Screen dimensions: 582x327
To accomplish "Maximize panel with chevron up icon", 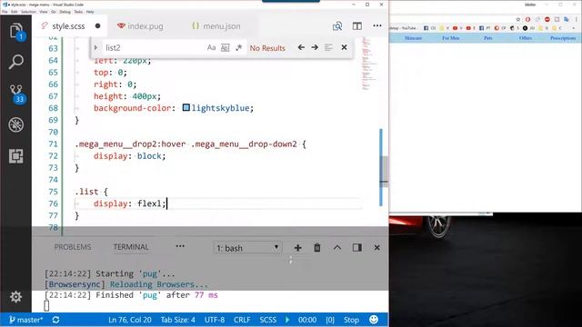I will coord(337,247).
